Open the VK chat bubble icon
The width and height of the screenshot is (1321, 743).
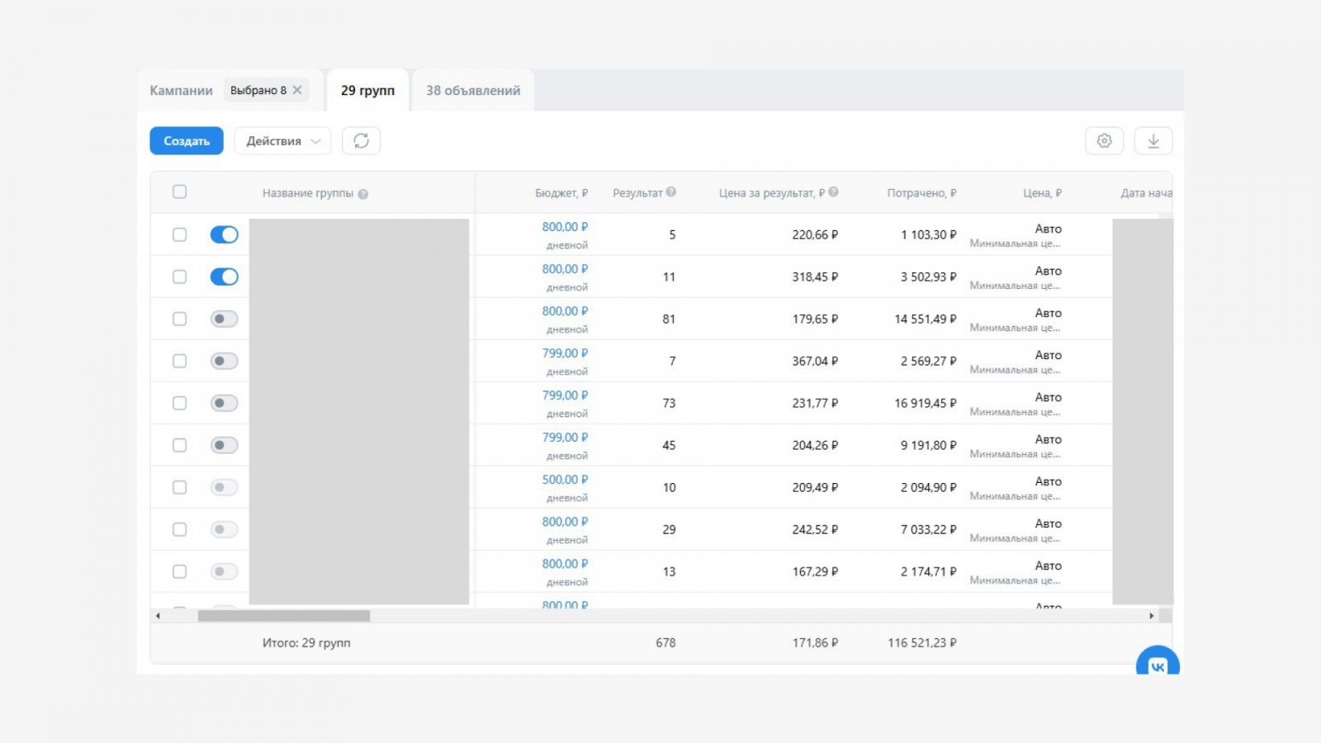point(1158,665)
